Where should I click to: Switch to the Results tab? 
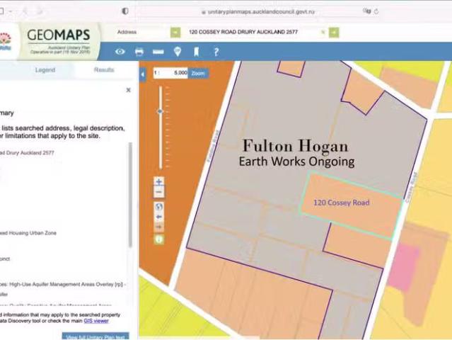pos(104,70)
